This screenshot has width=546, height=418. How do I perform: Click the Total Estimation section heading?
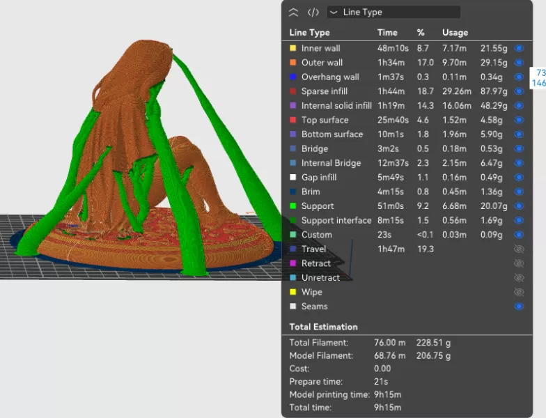pos(323,327)
